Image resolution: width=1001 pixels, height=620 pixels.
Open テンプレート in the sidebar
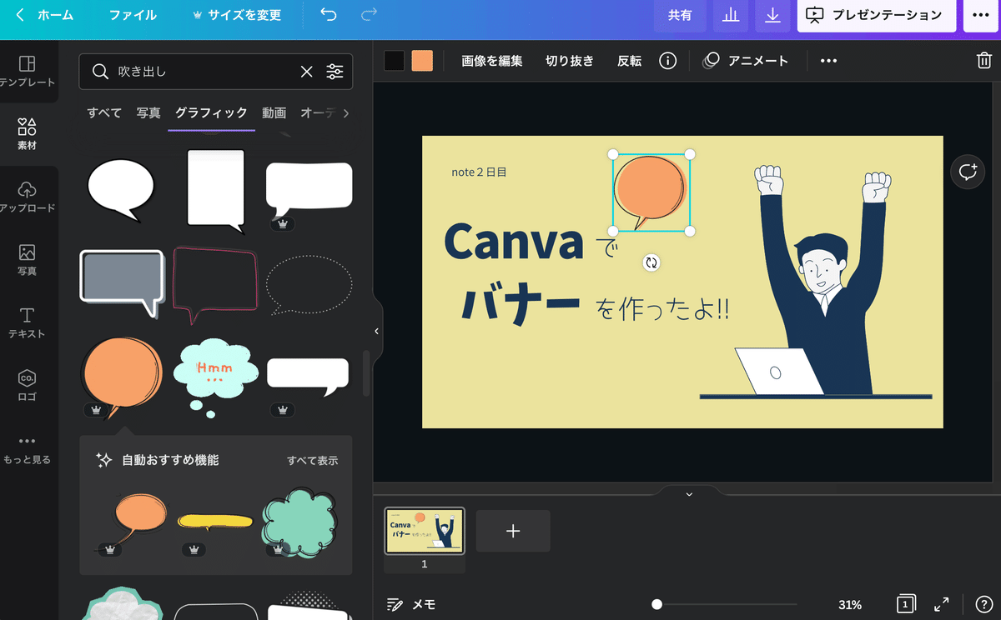[x=28, y=72]
